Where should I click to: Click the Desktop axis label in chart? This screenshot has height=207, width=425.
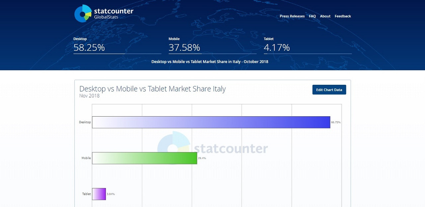tap(85, 122)
